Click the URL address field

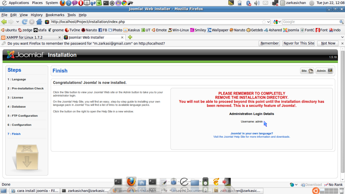[x=156, y=22]
